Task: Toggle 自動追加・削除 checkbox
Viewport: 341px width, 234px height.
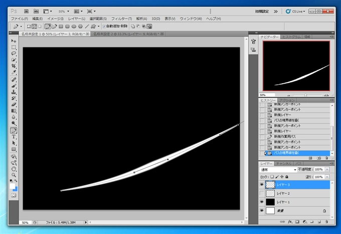Action: click(104, 27)
